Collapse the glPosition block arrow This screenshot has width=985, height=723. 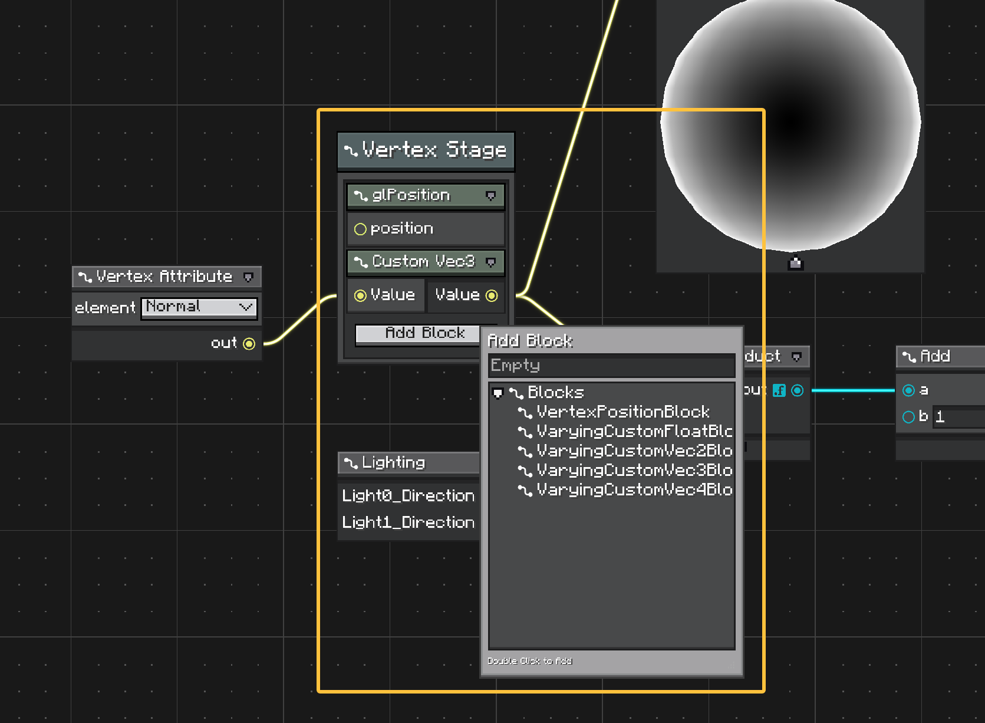[490, 196]
